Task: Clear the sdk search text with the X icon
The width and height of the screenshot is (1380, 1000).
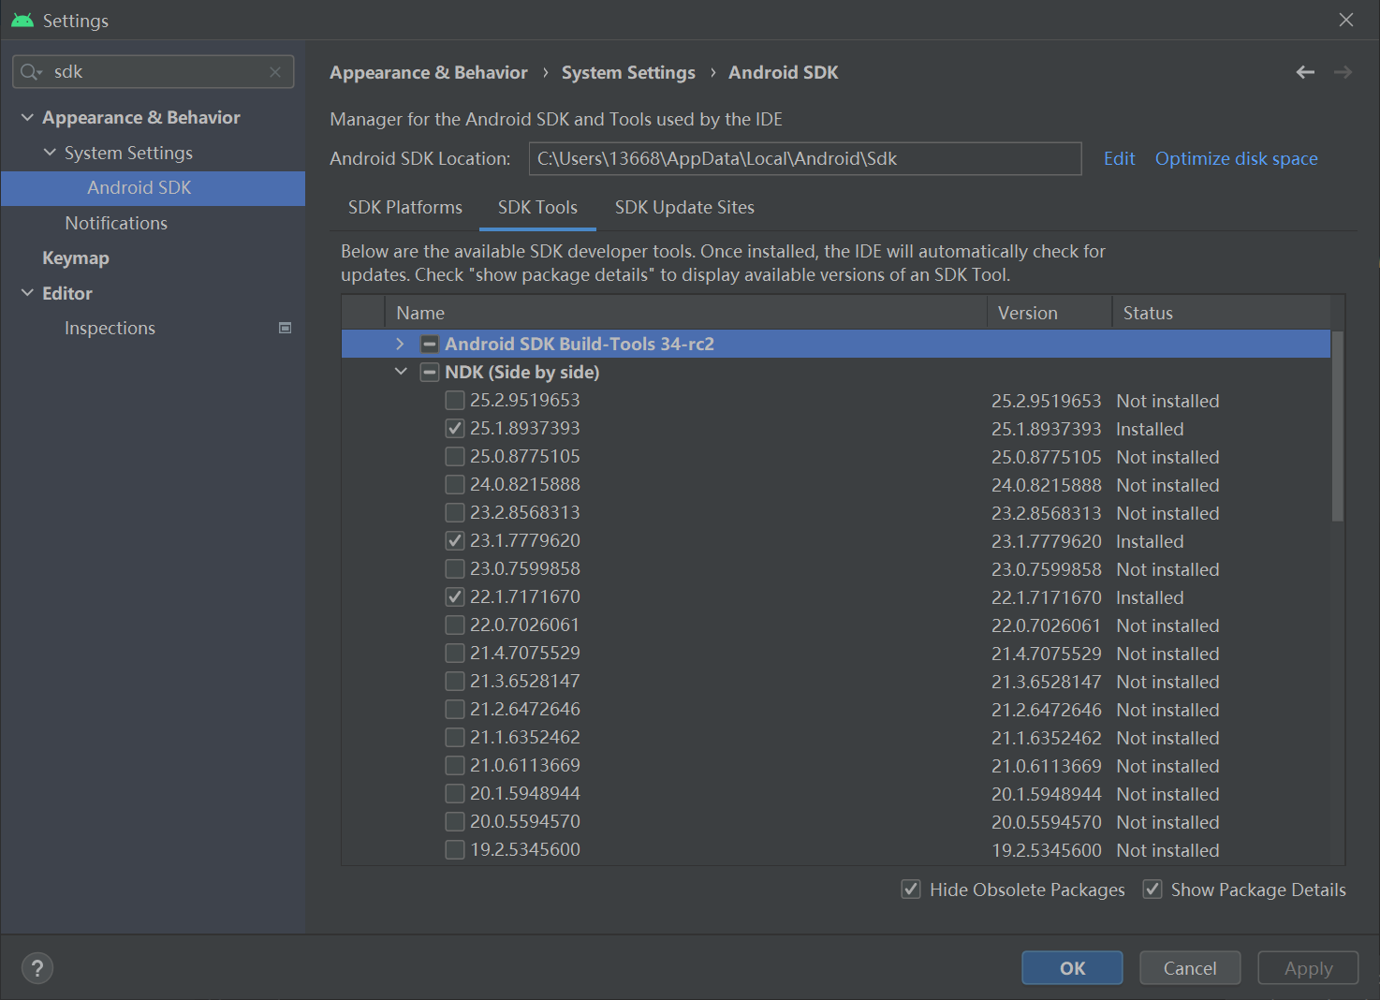Action: (x=275, y=72)
